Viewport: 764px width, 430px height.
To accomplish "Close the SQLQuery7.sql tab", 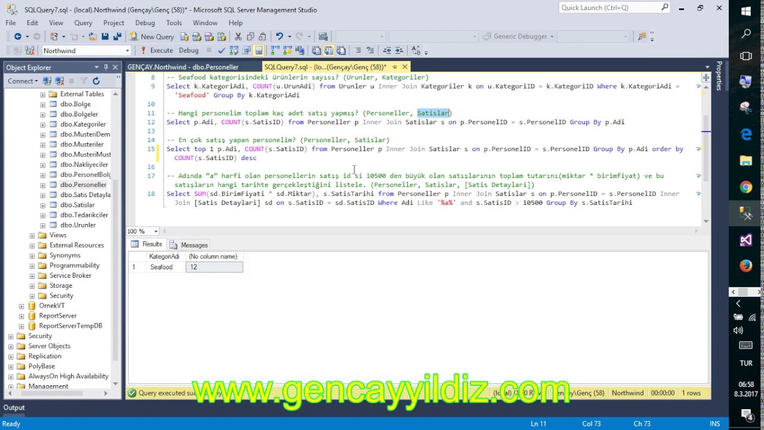I will pos(405,67).
